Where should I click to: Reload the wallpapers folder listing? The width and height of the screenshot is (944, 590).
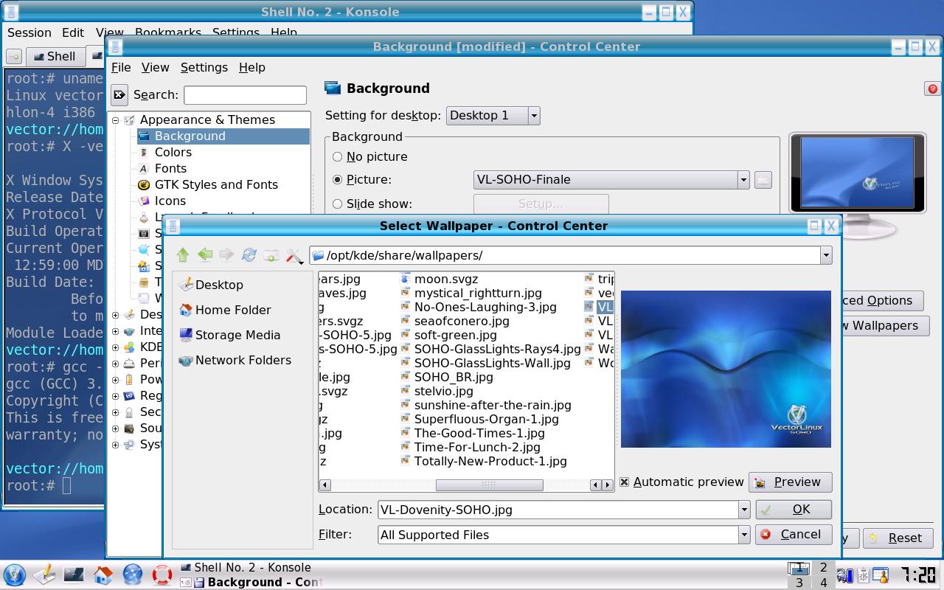click(249, 255)
